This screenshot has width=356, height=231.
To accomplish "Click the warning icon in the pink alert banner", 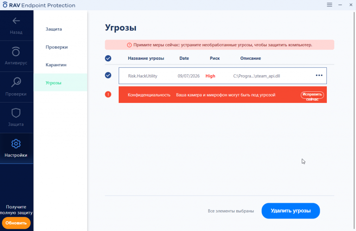I will tap(129, 45).
